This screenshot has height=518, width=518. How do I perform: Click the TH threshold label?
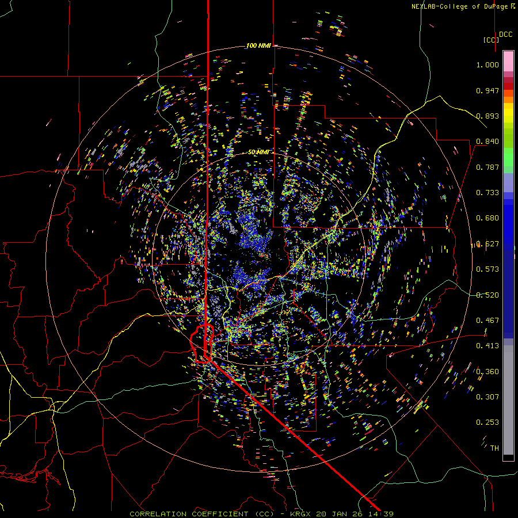pyautogui.click(x=494, y=448)
